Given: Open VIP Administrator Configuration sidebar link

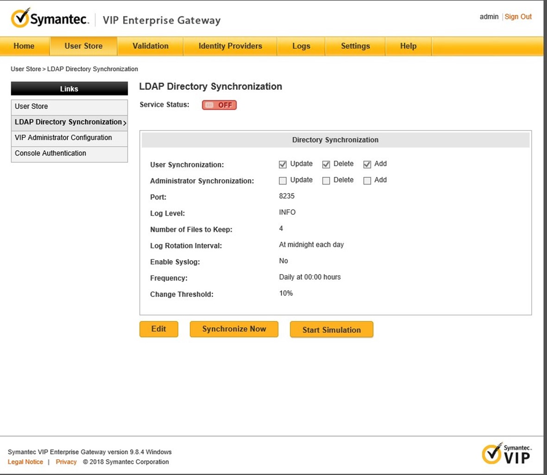Looking at the screenshot, I should [69, 138].
